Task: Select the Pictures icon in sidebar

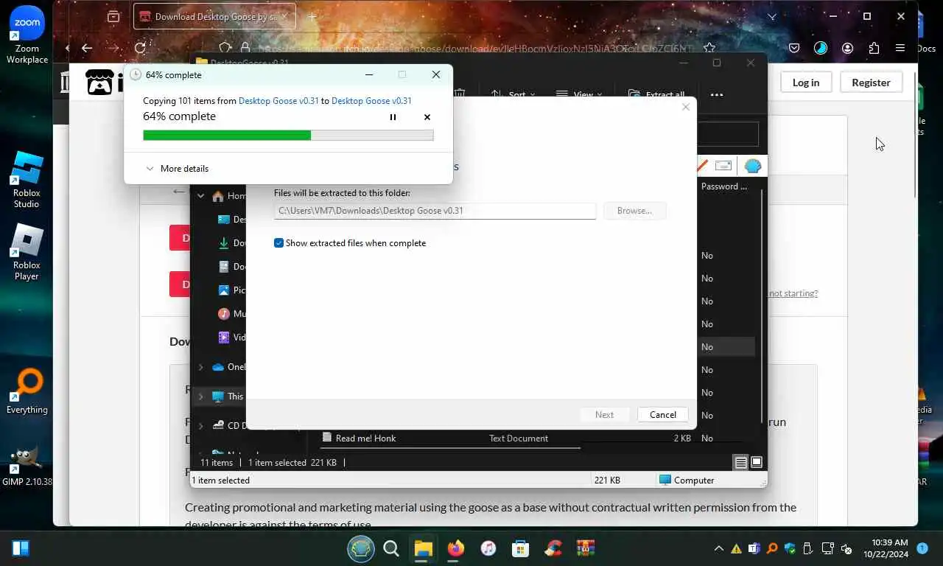Action: coord(224,290)
